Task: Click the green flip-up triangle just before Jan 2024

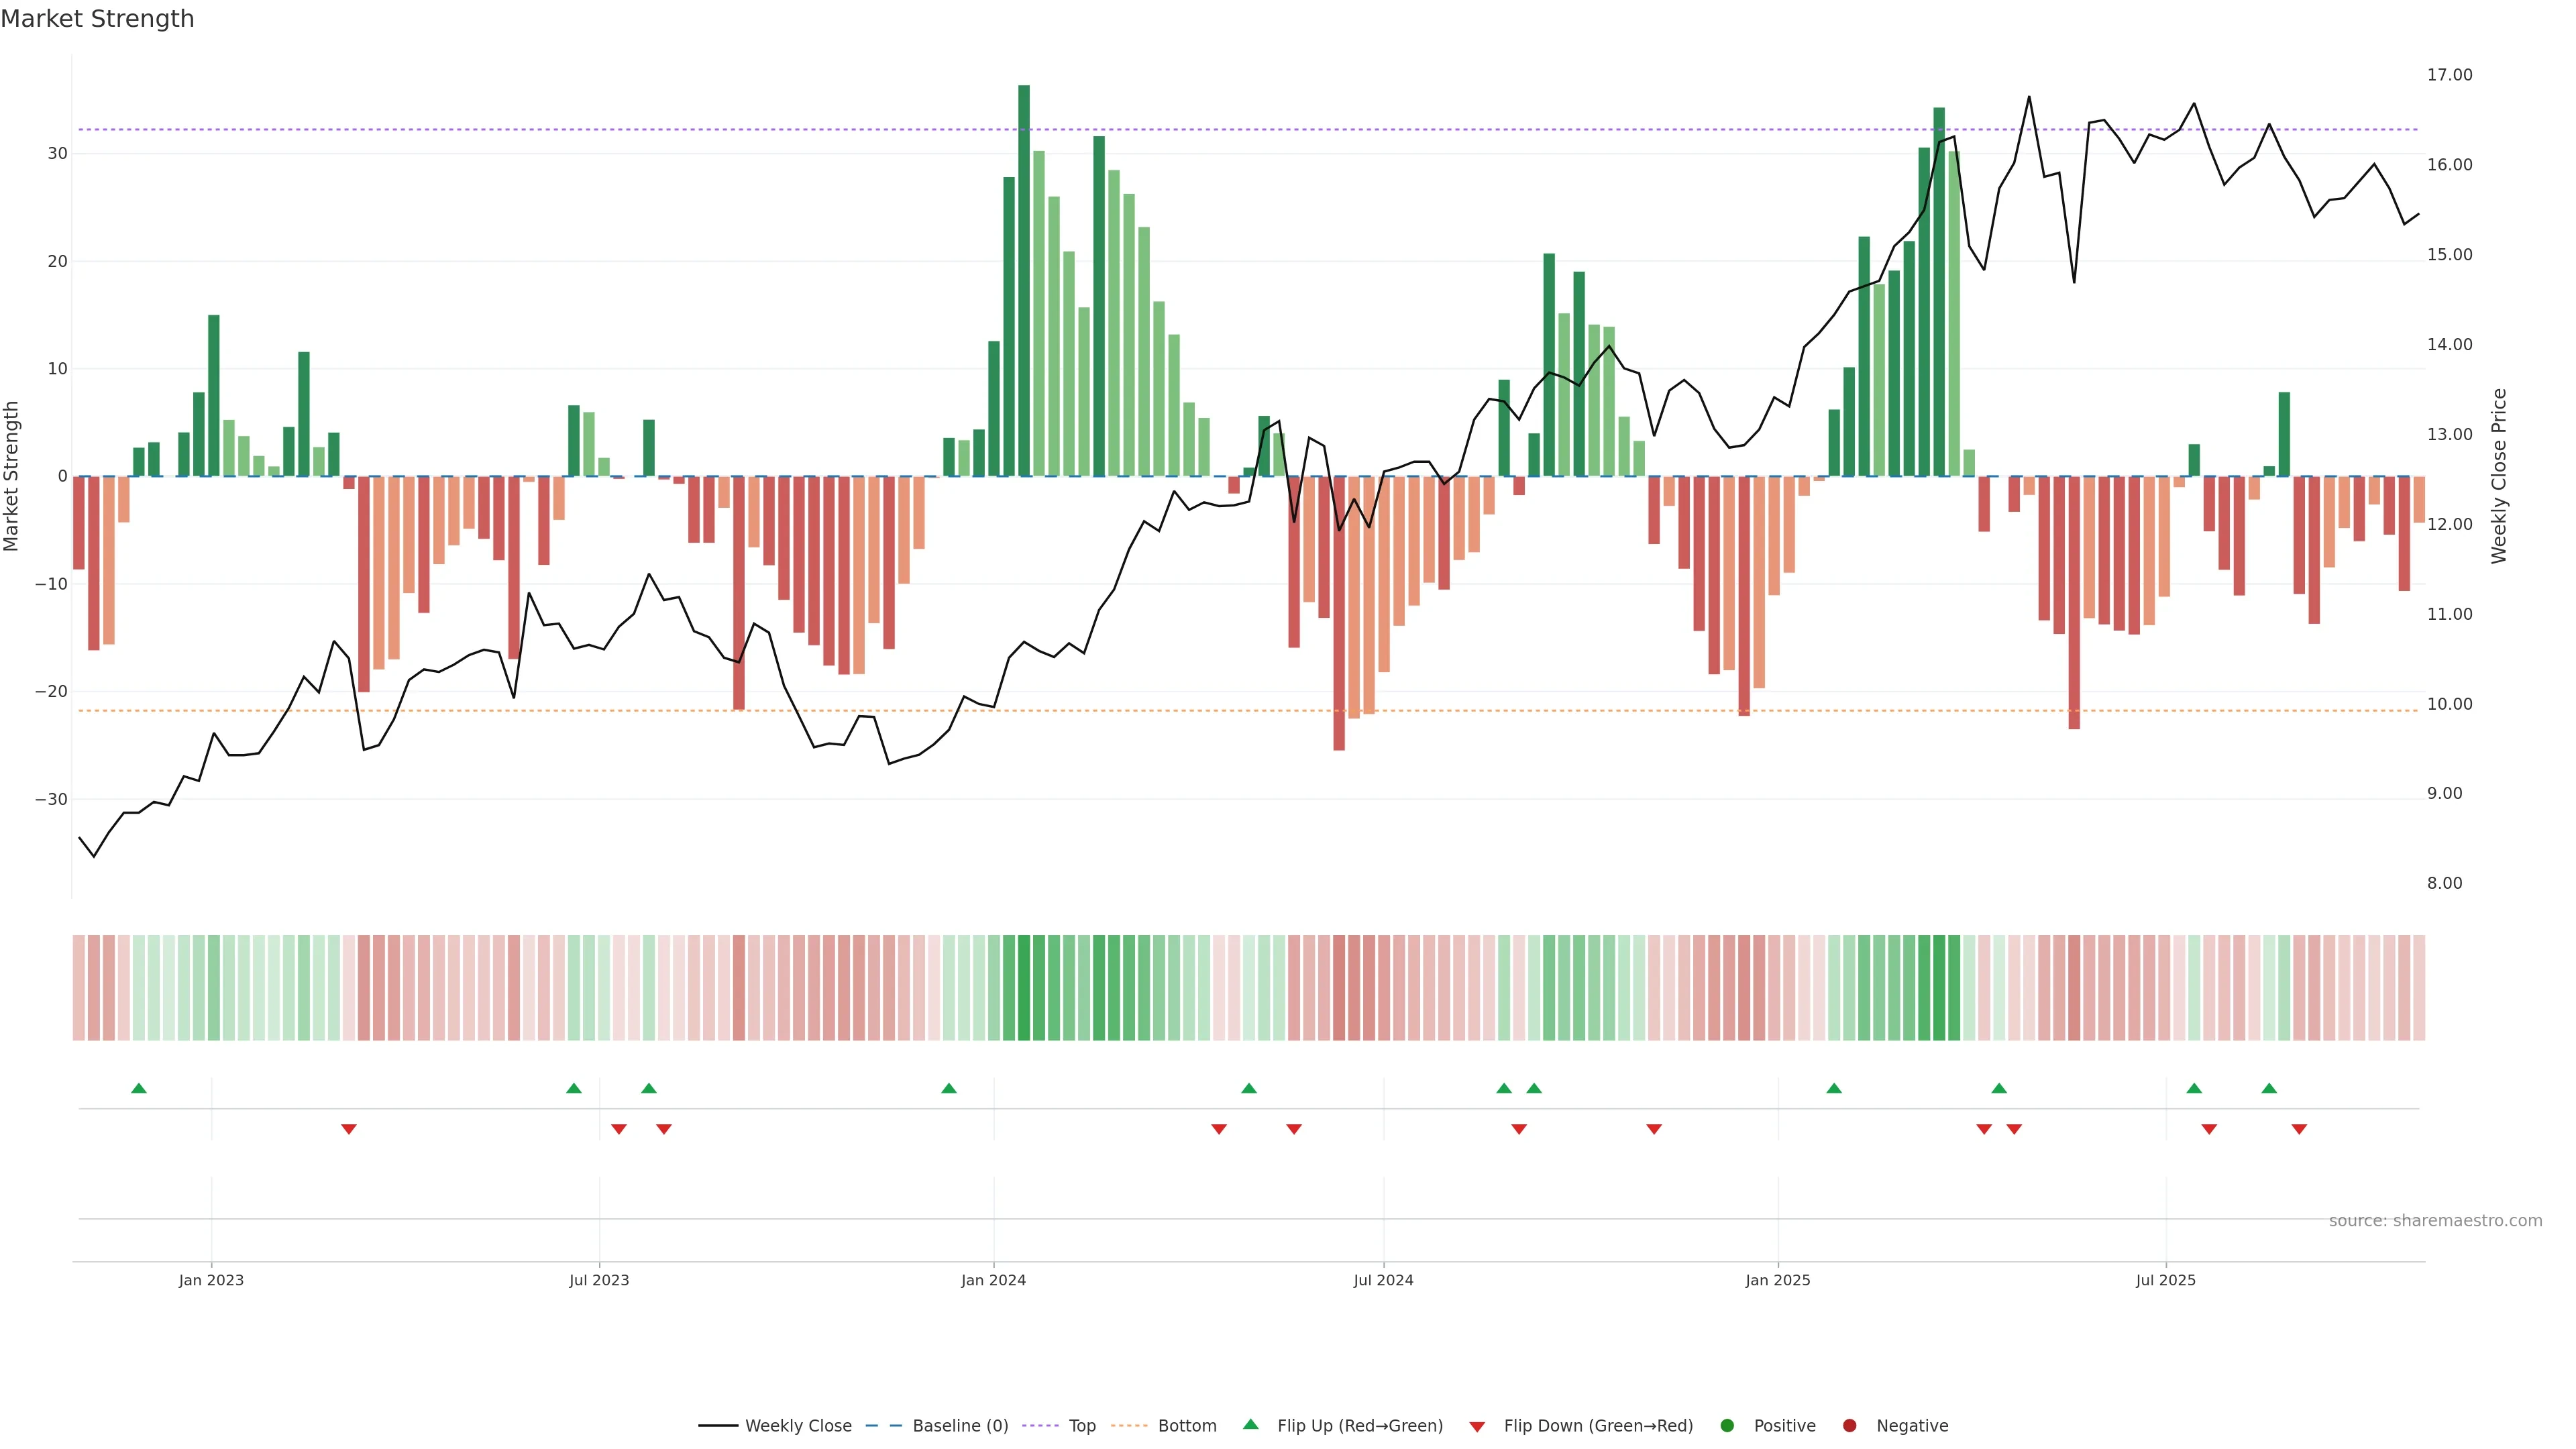Action: pos(949,1088)
